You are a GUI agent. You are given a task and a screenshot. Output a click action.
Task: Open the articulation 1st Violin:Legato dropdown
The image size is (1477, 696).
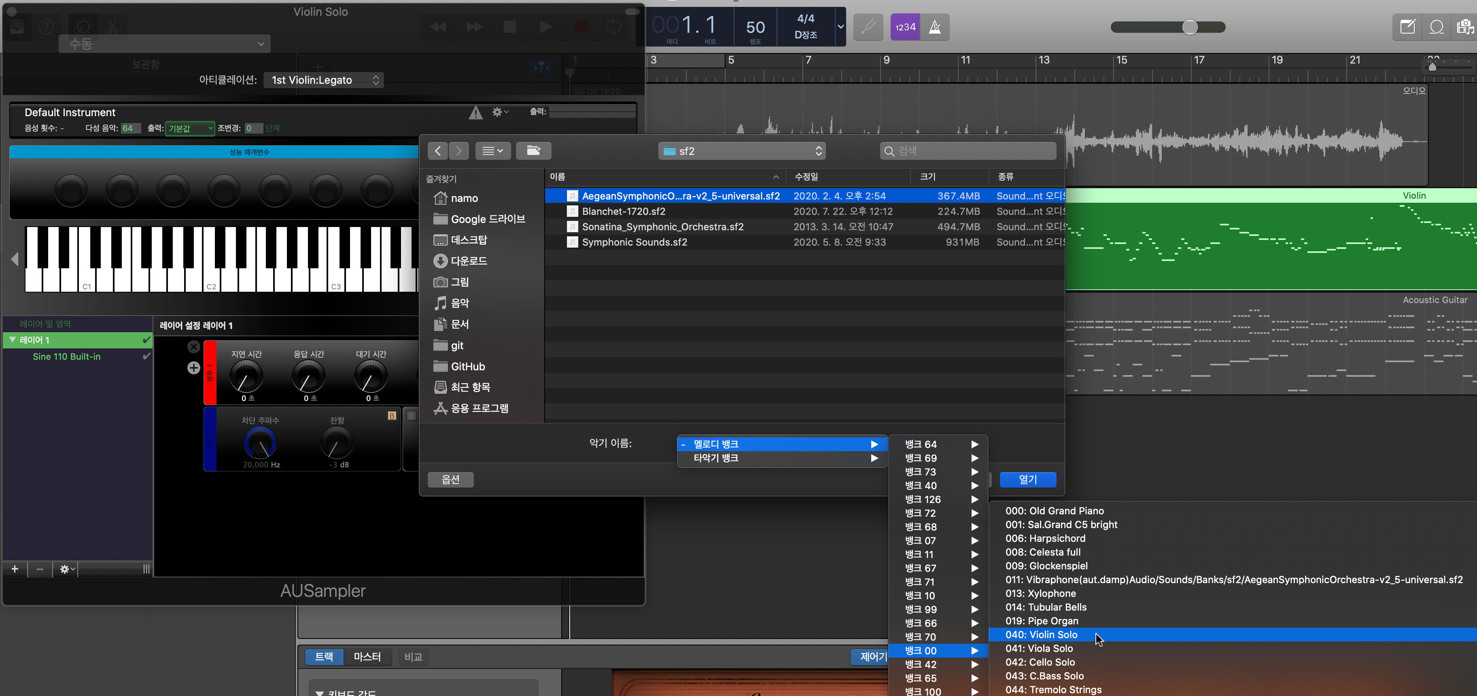[323, 80]
